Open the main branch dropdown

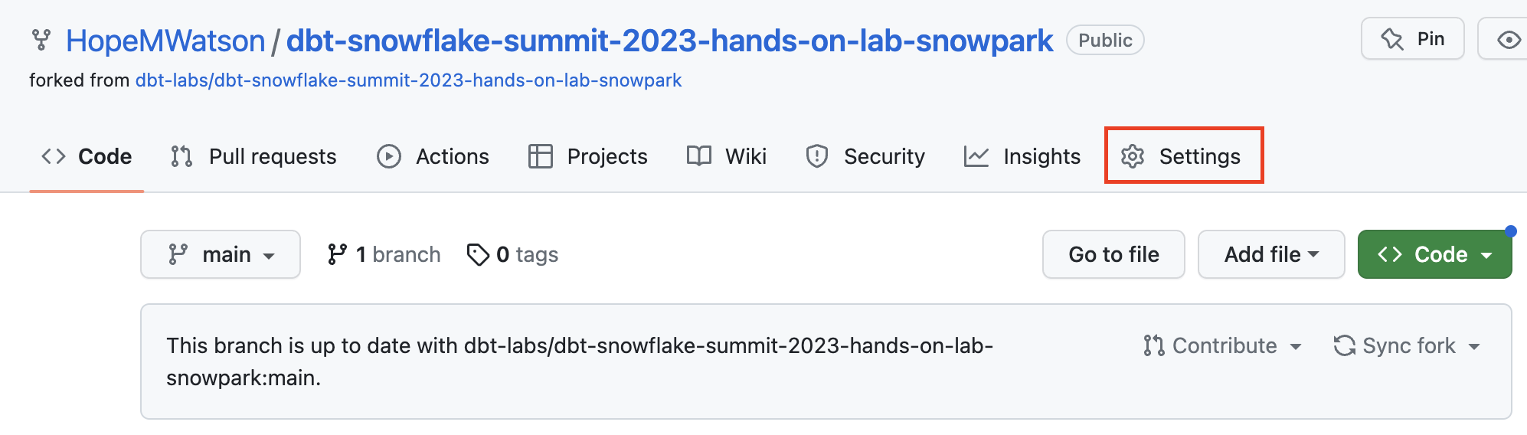click(x=221, y=254)
